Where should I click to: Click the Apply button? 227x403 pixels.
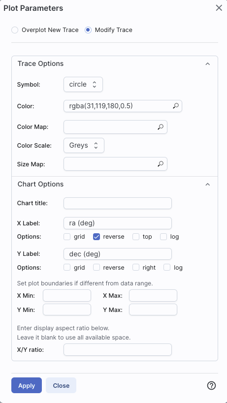(27, 385)
